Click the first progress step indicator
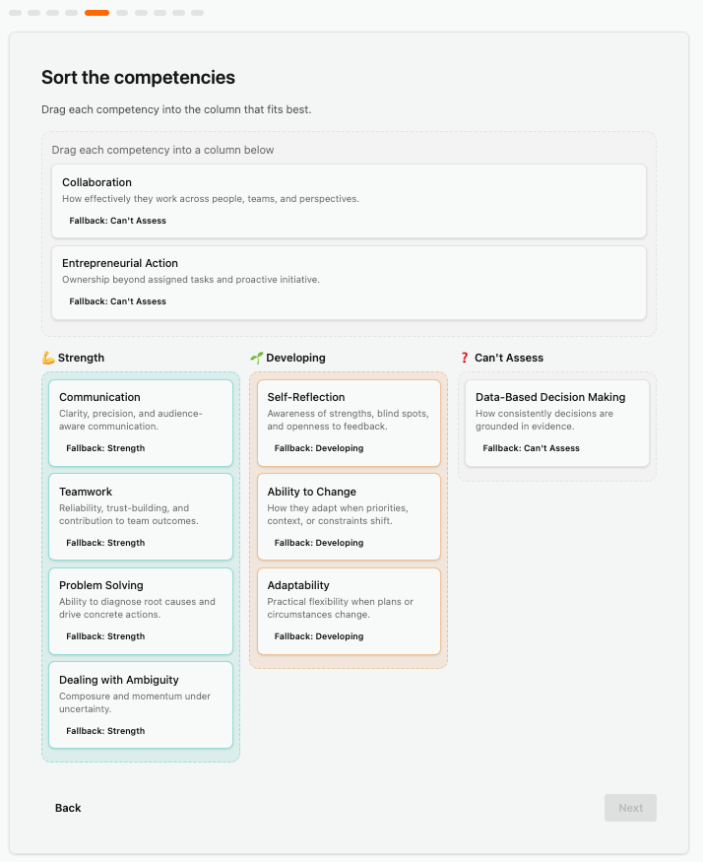Image resolution: width=703 pixels, height=862 pixels. (x=15, y=13)
